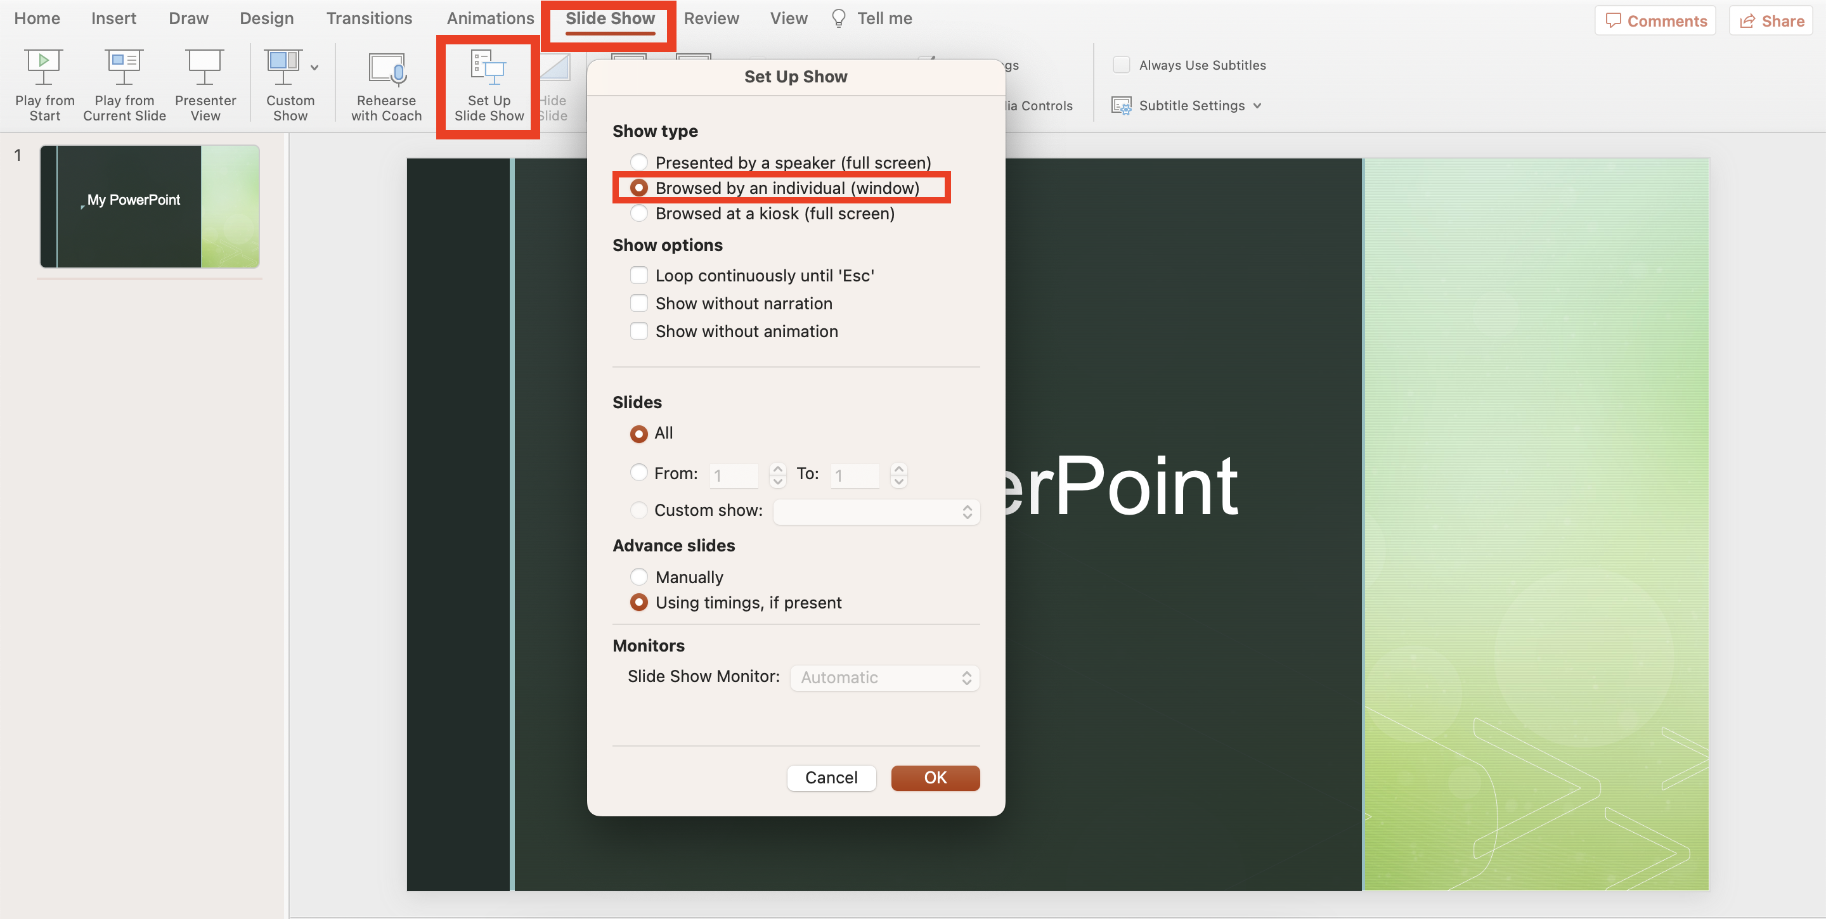
Task: Check Show without narration
Action: (638, 303)
